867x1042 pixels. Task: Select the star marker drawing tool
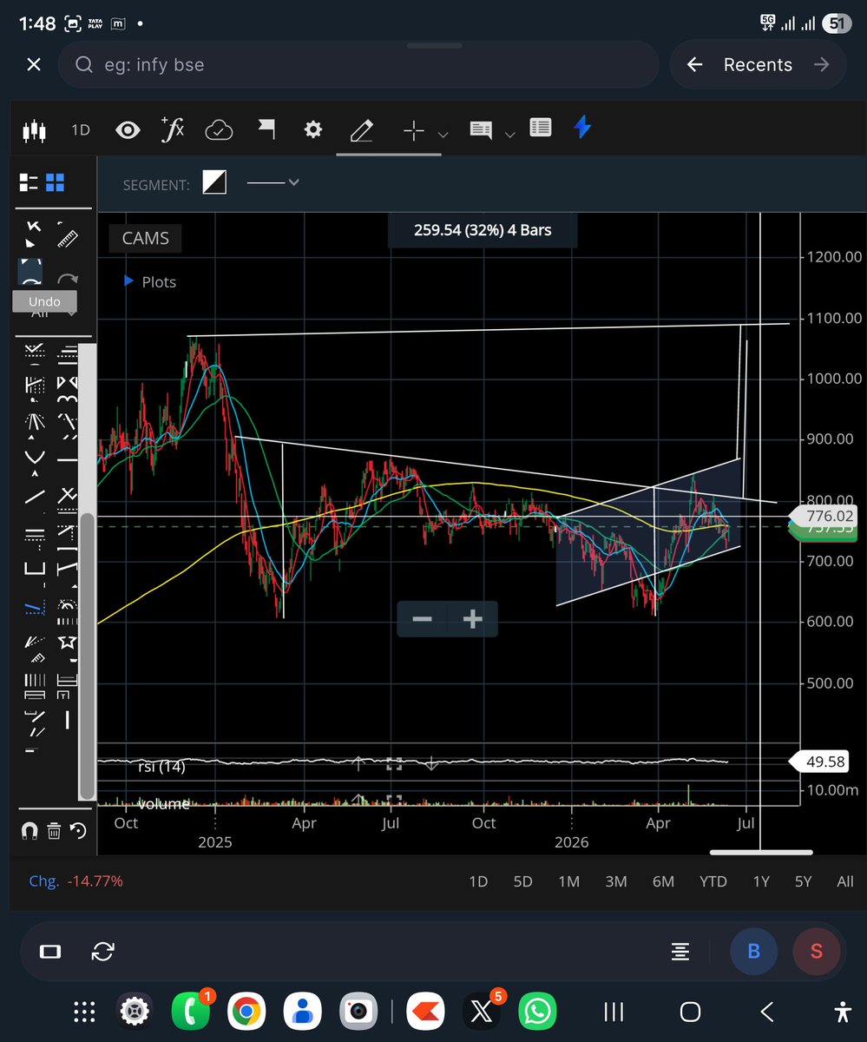point(67,643)
